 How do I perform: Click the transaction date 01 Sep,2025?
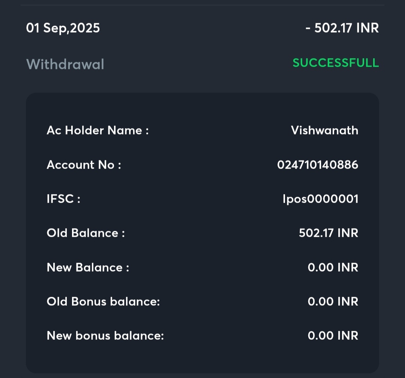coord(63,28)
